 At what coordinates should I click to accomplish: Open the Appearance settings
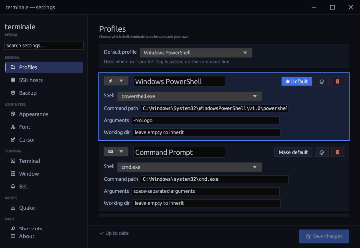[44, 114]
